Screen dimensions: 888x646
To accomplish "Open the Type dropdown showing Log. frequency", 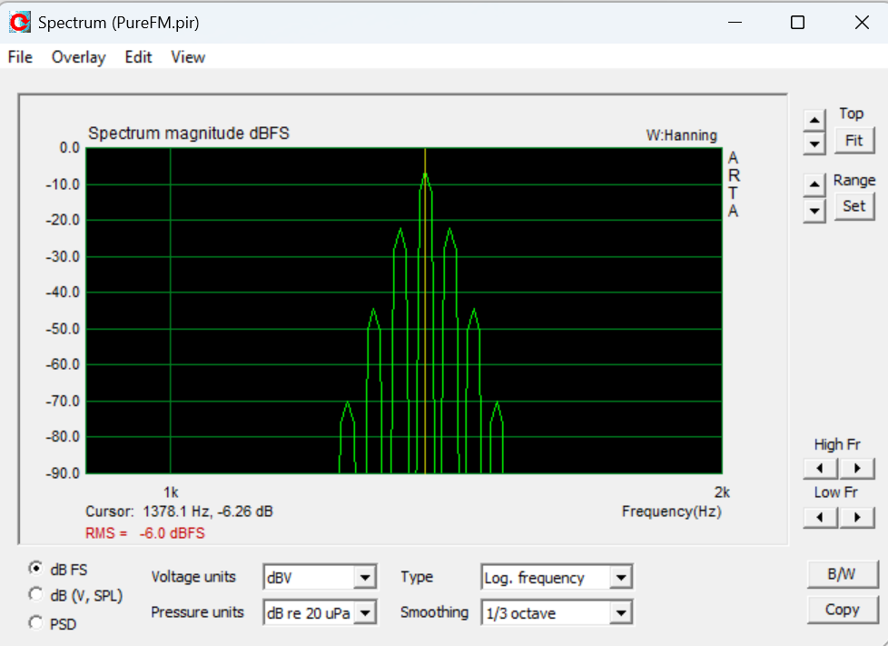I will pyautogui.click(x=557, y=578).
